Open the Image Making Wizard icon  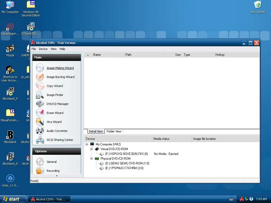tap(40, 68)
